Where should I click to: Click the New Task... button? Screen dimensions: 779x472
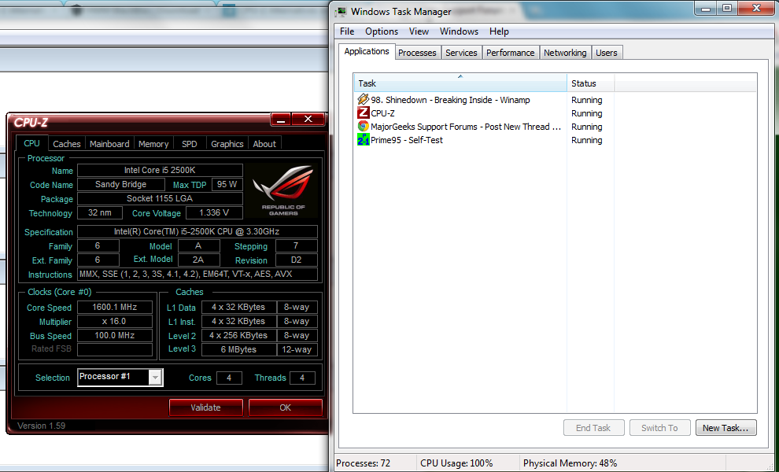click(x=725, y=428)
